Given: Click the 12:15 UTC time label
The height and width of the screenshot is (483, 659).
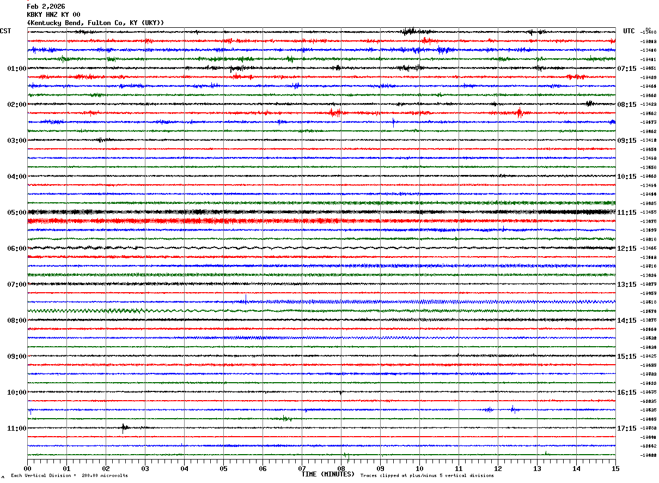Looking at the screenshot, I should pyautogui.click(x=626, y=249).
